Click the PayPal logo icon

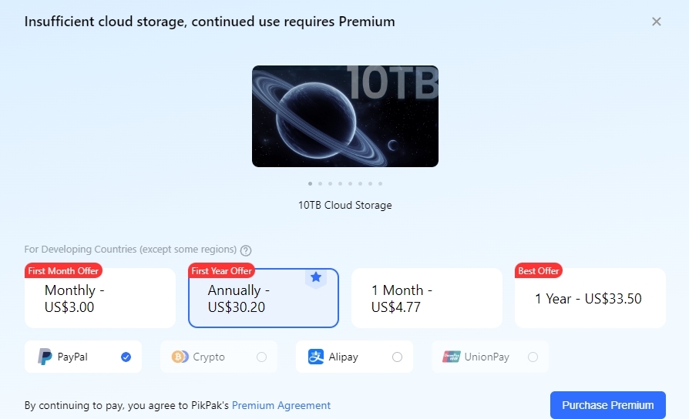45,357
